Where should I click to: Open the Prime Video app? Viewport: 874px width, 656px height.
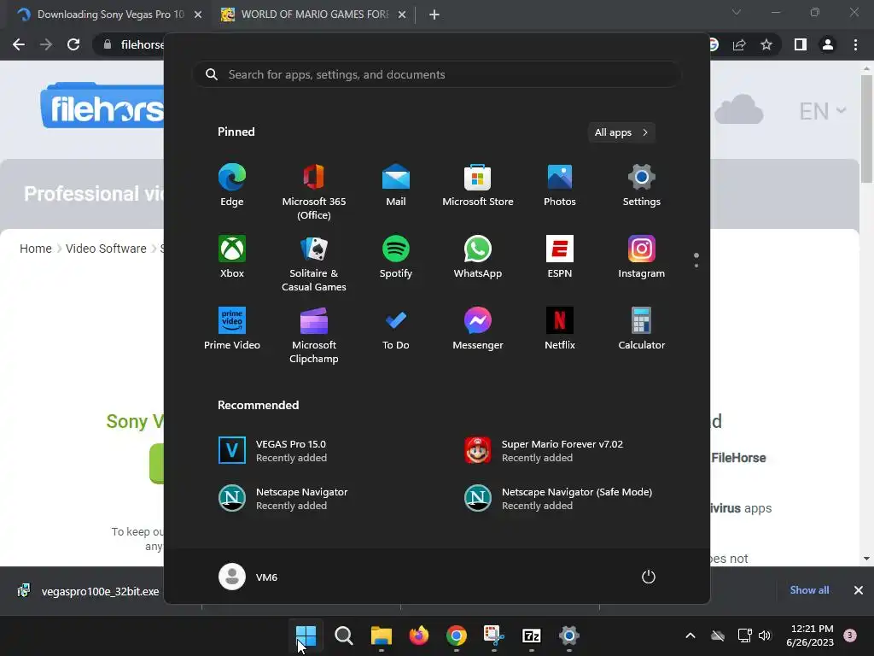click(x=232, y=329)
